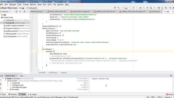Screen dimensions: 174x98
Task: Click the scroll-from-source target icon in the Project panel
Action: (17, 11)
